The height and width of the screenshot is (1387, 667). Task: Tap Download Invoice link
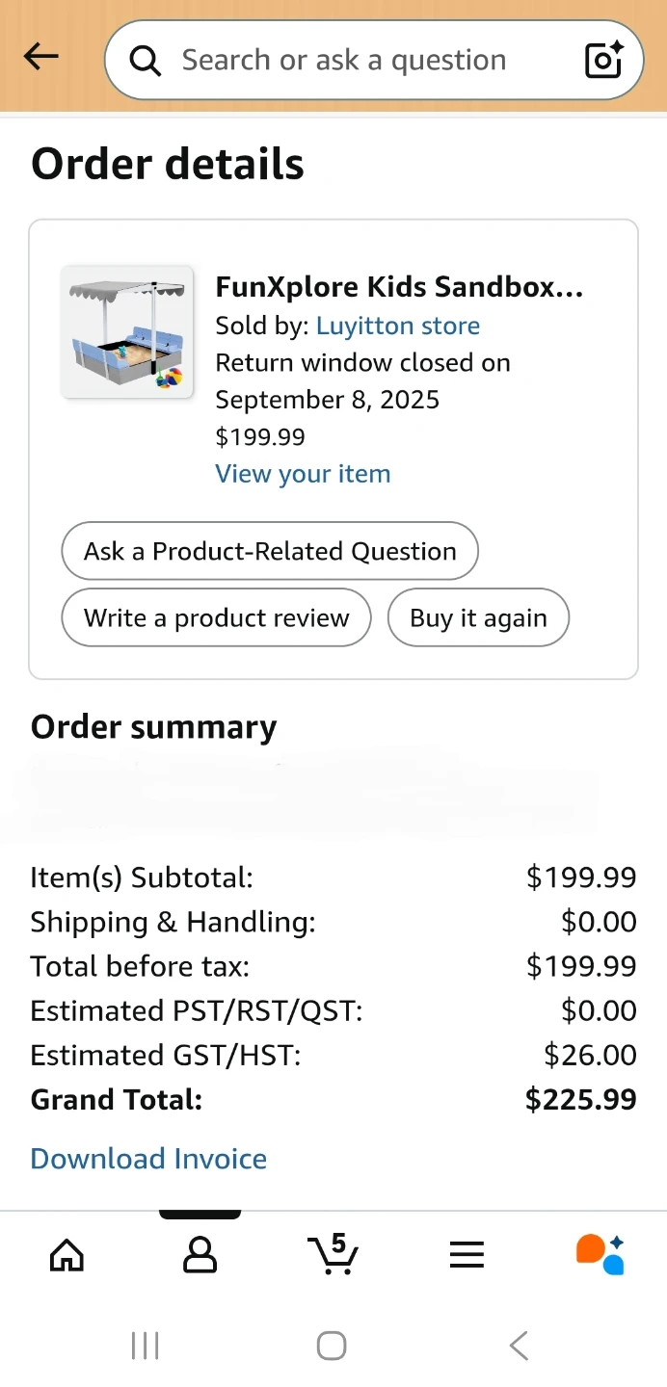pos(148,1158)
